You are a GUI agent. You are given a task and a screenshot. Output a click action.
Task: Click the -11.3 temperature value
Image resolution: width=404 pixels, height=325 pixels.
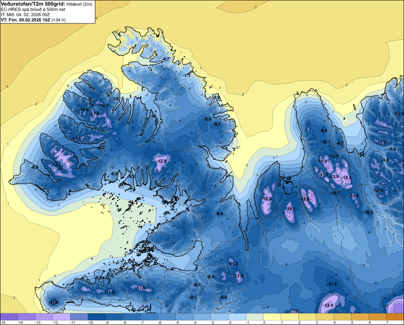[x=76, y=139]
